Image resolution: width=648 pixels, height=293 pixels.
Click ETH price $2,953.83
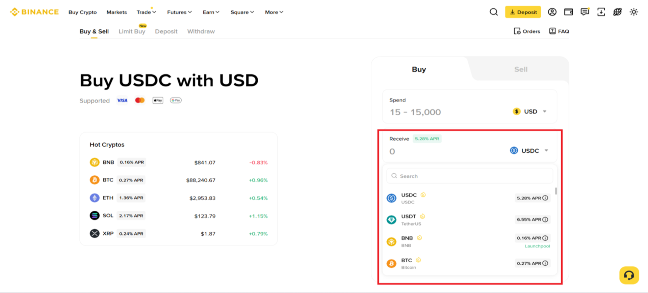pyautogui.click(x=202, y=198)
